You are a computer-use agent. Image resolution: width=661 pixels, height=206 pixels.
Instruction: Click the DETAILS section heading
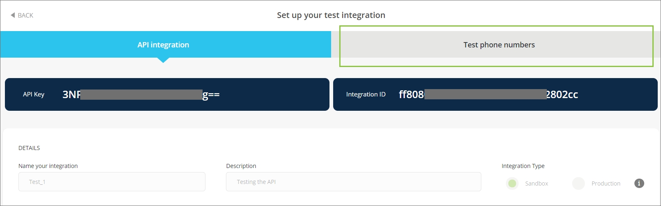29,148
